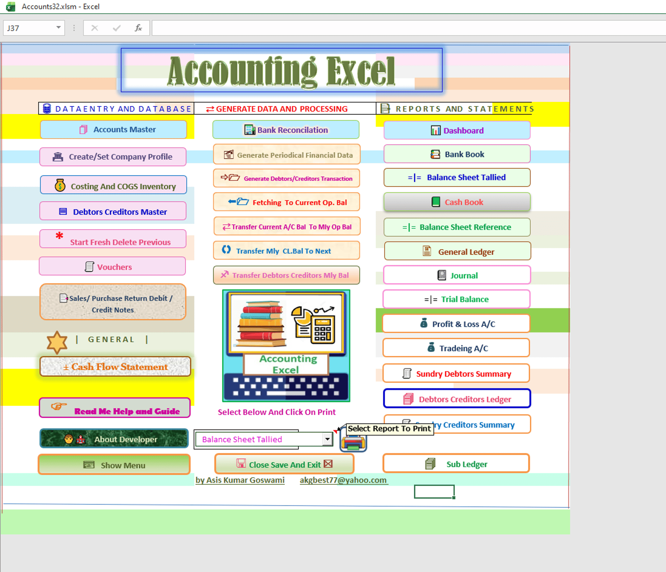666x572 pixels.
Task: Click the Accounting Excel books picture
Action: click(x=286, y=346)
